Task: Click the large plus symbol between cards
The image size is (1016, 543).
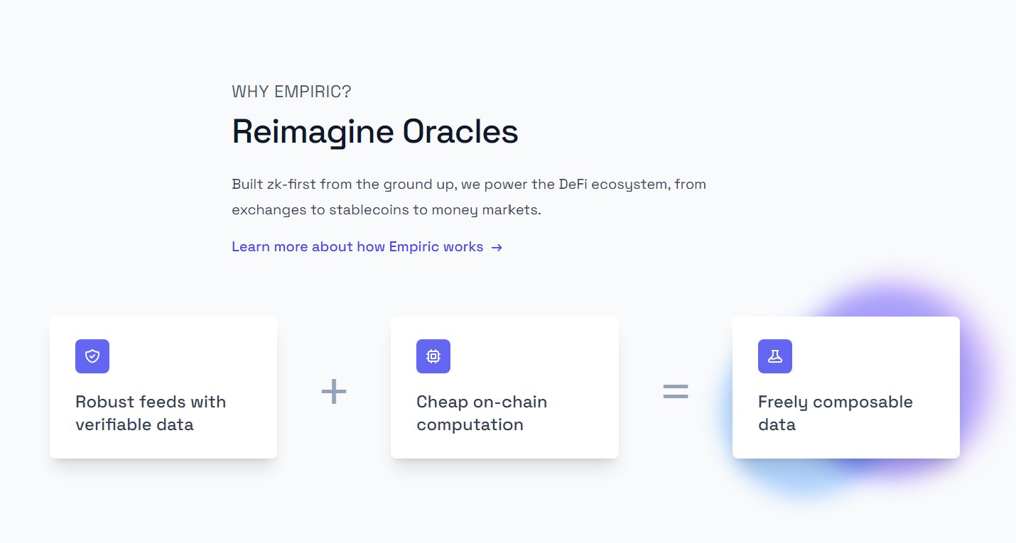Action: 334,392
